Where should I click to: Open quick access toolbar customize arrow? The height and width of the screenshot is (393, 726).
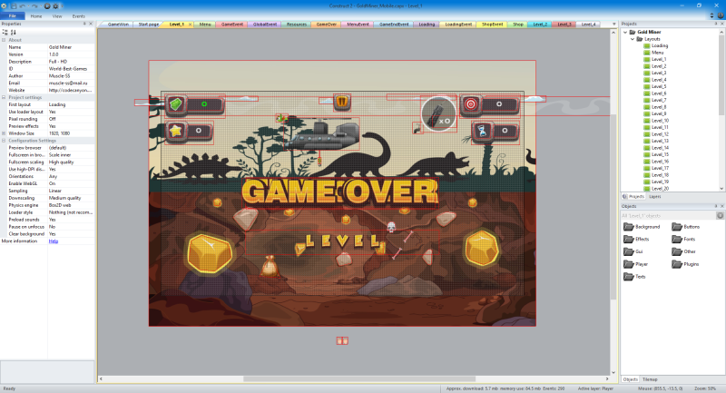(62, 6)
